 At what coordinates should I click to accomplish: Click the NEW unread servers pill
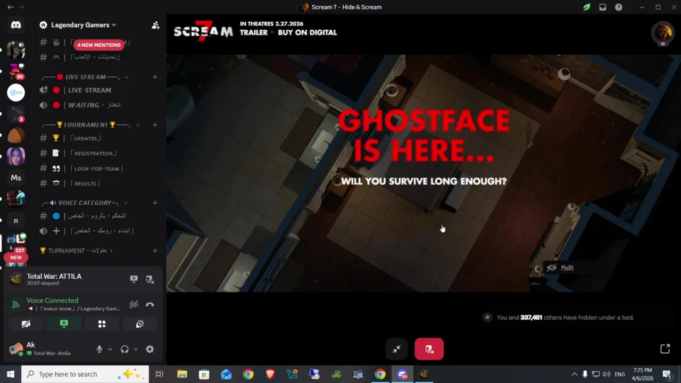16,257
